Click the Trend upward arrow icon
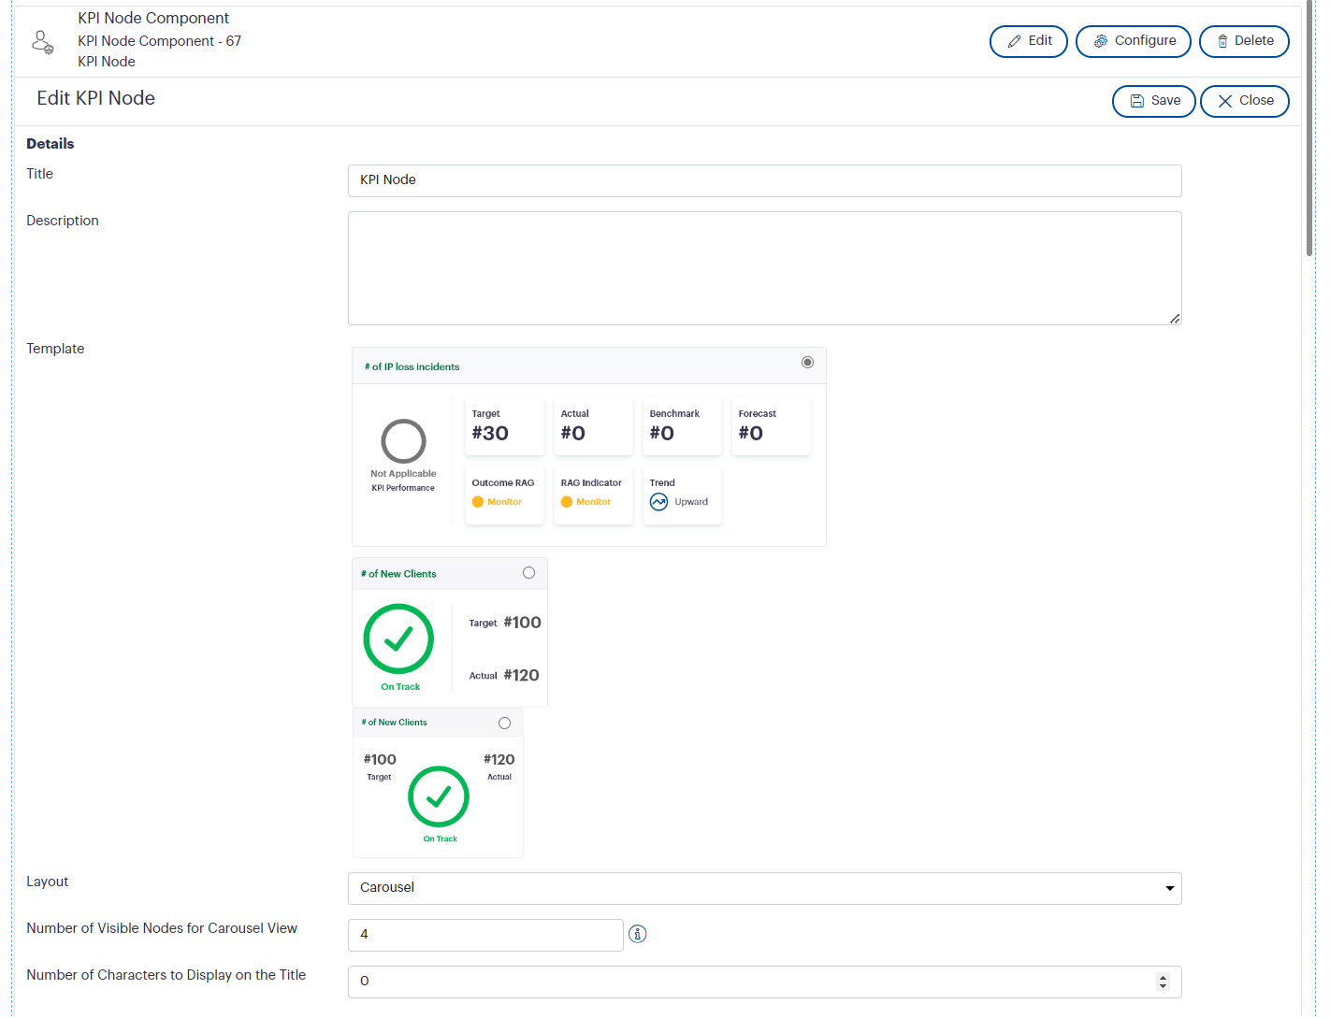The image size is (1330, 1018). pyautogui.click(x=659, y=502)
